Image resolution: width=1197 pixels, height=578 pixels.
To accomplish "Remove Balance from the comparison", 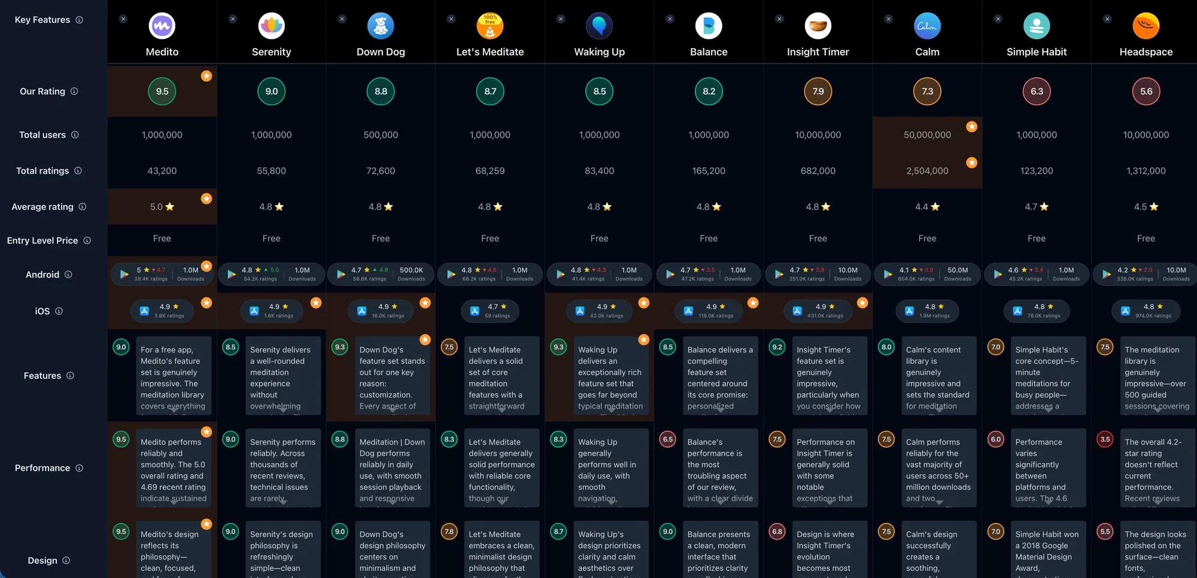I will point(670,19).
